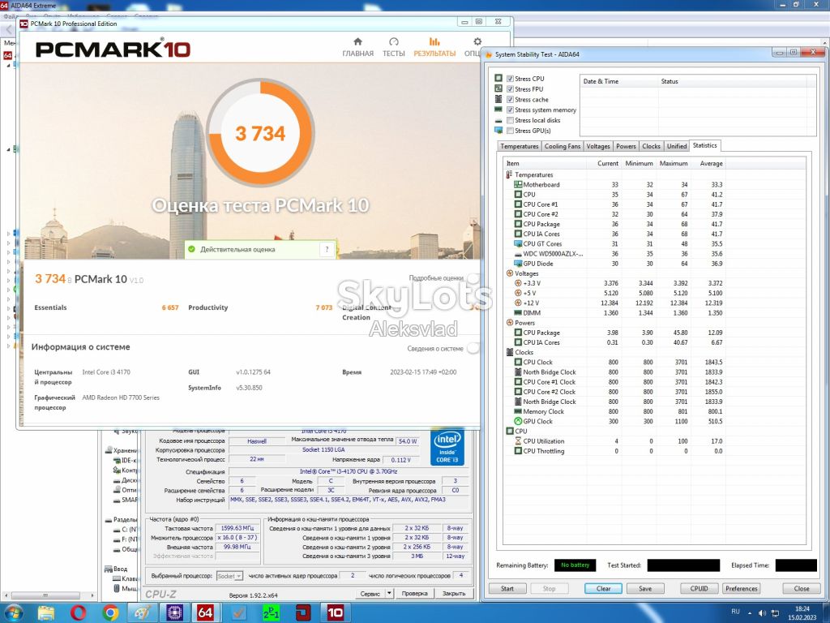Screen dimensions: 830x623
Task: Switch to PCMark 10 taskbar icon
Action: click(335, 613)
